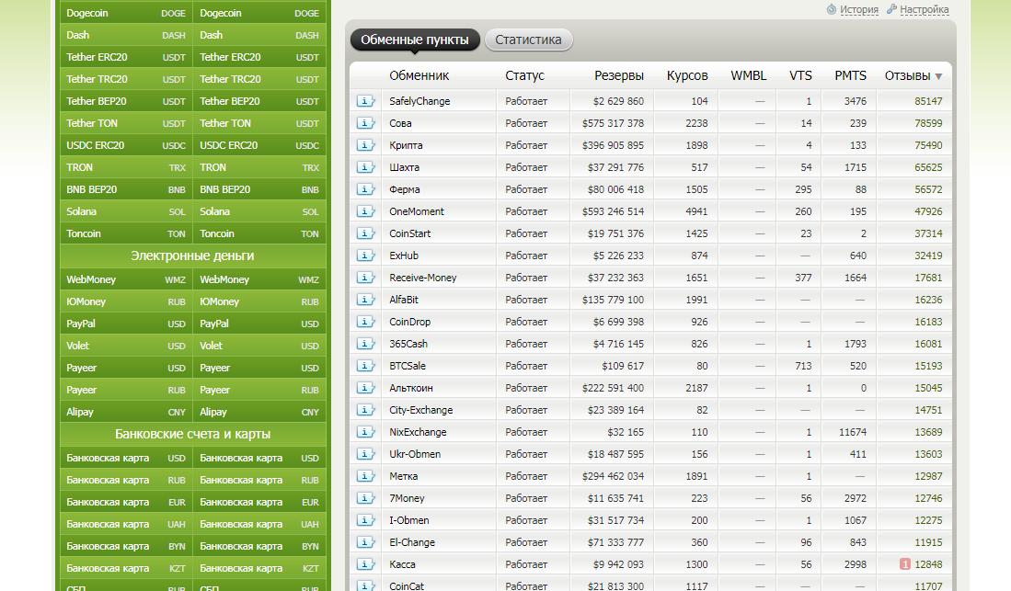Select BNB BEP20 in give column
Image resolution: width=1011 pixels, height=591 pixels.
[126, 189]
